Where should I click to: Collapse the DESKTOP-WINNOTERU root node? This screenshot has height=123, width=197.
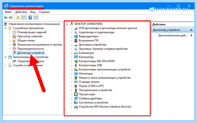[67, 24]
